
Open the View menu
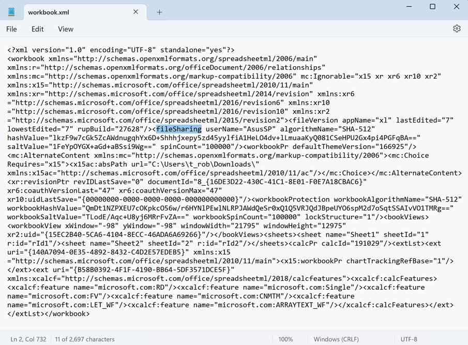[x=66, y=29]
